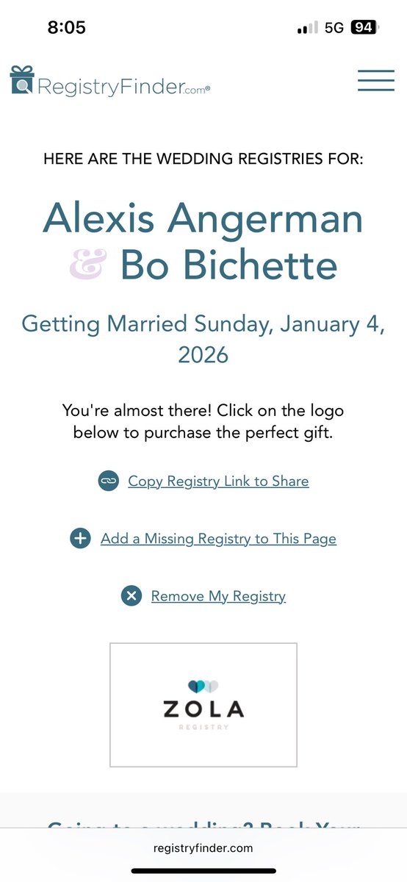Choose Remove My Registry link
This screenshot has height=882, width=407.
[x=218, y=596]
